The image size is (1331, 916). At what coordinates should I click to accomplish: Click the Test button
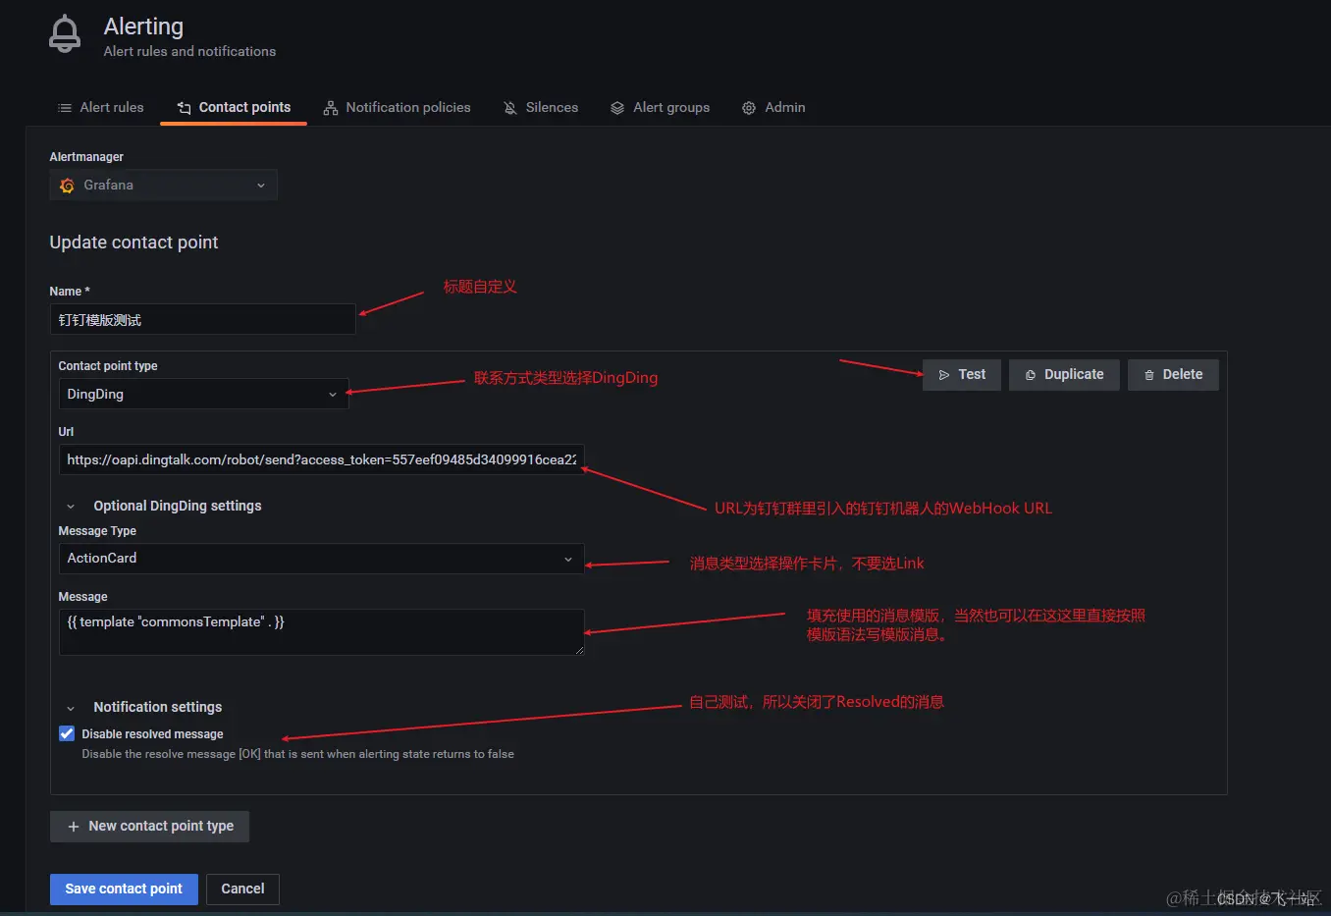click(x=962, y=375)
